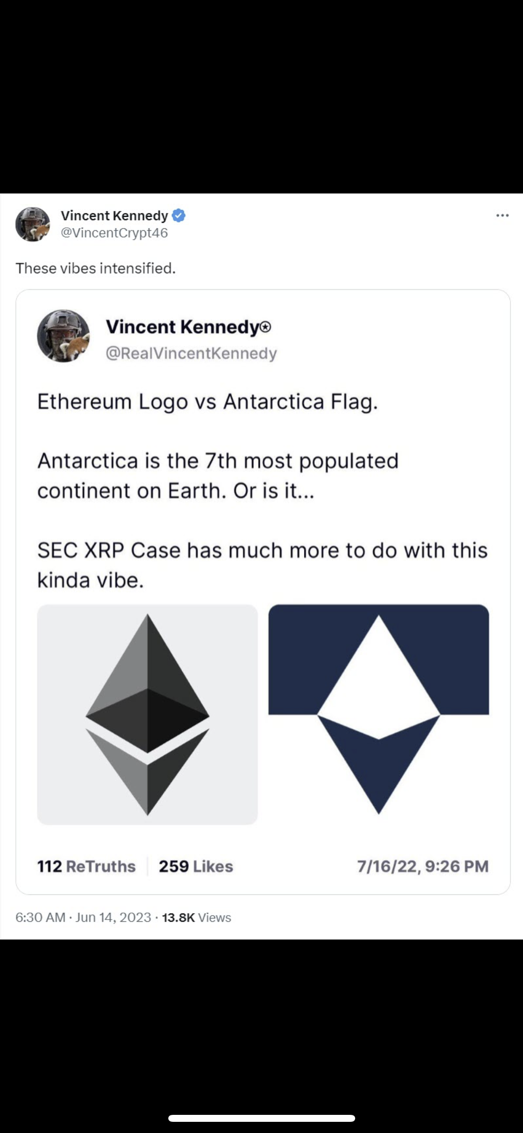Tap the SEC XRP Case paragraph

click(262, 565)
